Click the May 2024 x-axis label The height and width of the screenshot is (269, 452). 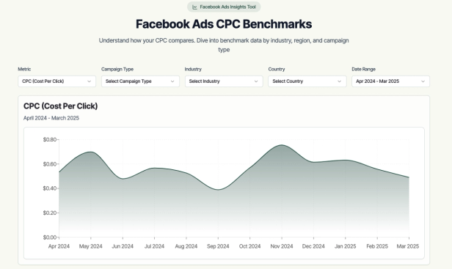tap(91, 246)
